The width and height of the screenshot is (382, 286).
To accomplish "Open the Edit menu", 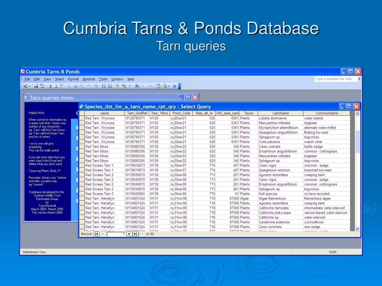I will pos(37,79).
